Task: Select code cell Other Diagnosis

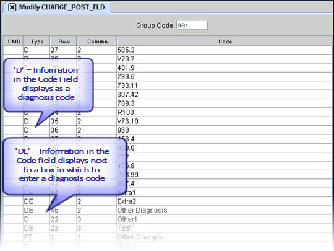Action: tap(225, 211)
